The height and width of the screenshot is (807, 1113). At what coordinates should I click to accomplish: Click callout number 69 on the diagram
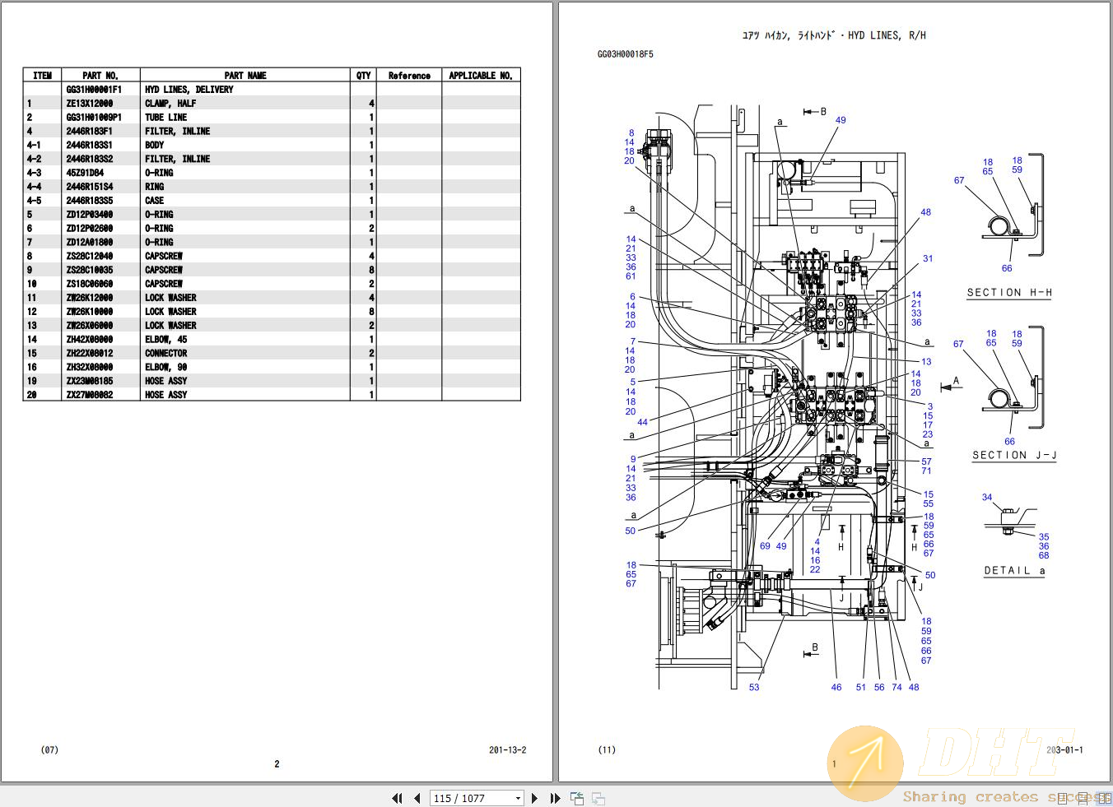(x=765, y=546)
